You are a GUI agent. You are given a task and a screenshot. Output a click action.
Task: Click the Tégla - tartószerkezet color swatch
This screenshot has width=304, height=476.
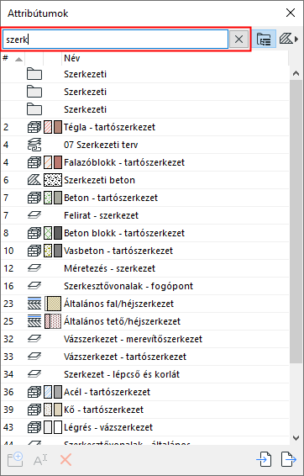pos(58,127)
